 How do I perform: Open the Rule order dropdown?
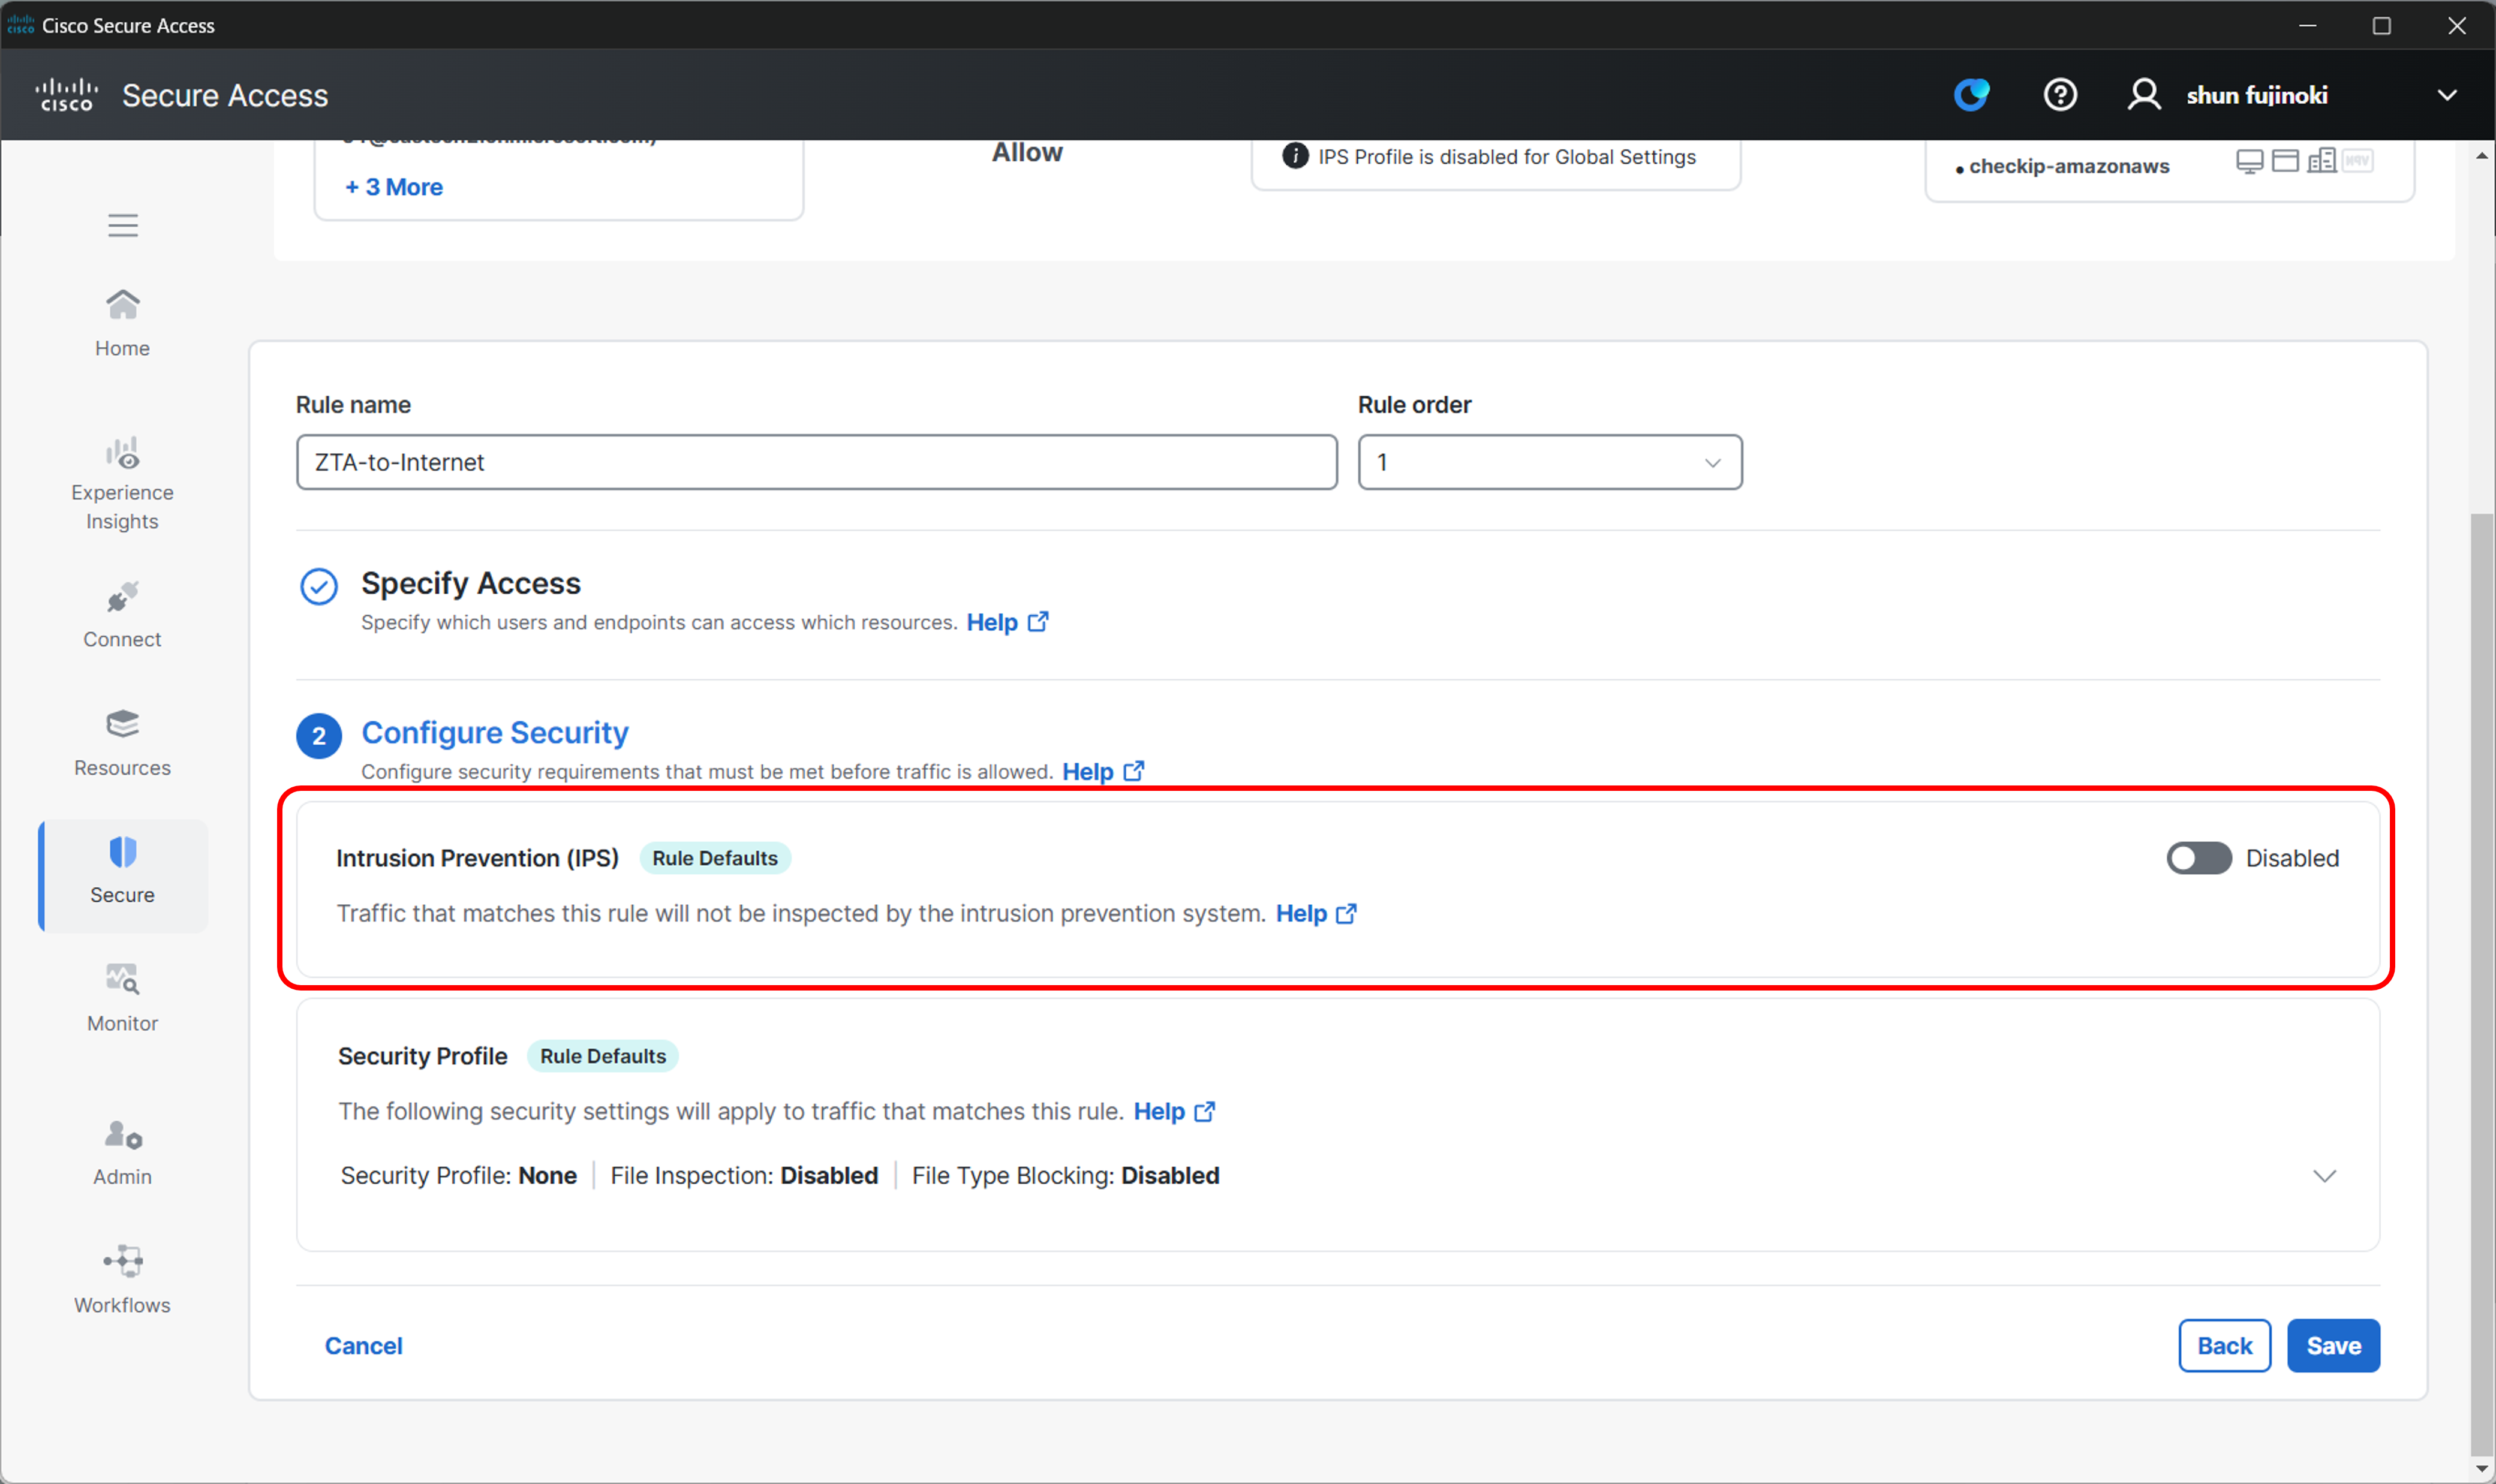click(1549, 462)
